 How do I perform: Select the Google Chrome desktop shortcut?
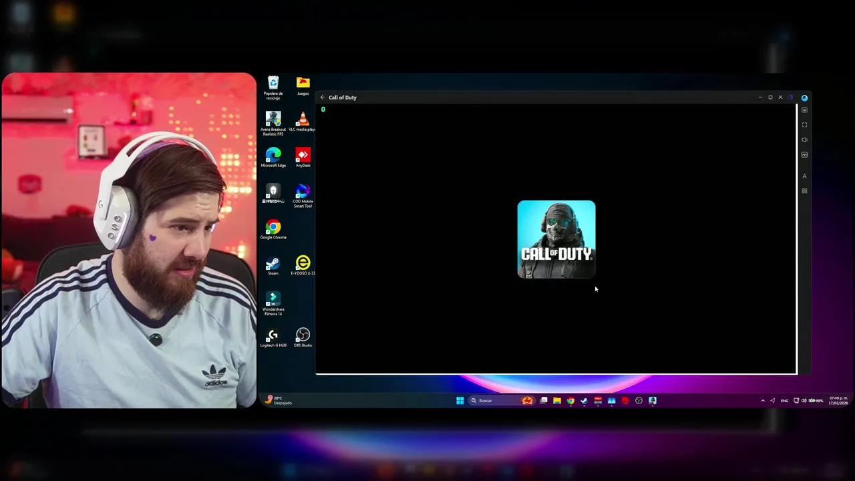[273, 229]
